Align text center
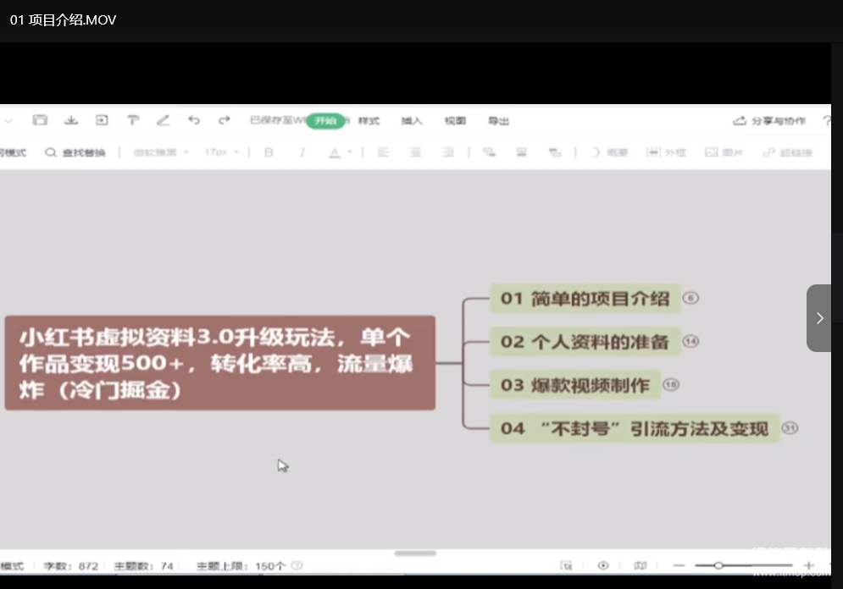Screen dimensions: 843x589 click(416, 152)
